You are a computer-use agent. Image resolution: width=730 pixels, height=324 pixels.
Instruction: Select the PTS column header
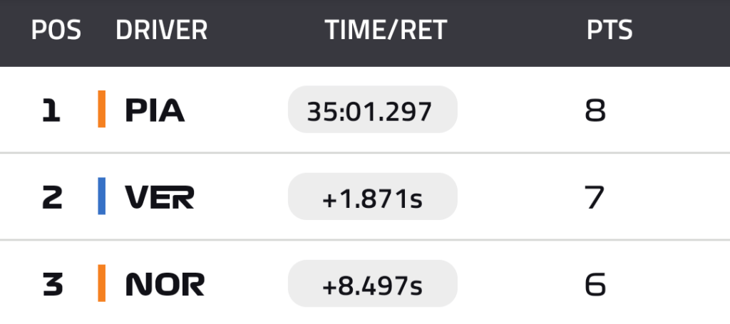click(x=610, y=31)
